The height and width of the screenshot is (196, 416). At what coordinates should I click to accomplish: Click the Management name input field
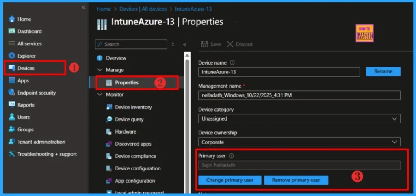(299, 95)
